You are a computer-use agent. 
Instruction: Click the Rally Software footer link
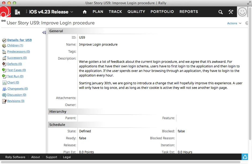15,157
